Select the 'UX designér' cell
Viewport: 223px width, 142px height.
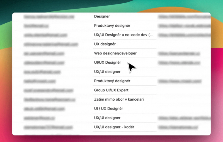125,44
